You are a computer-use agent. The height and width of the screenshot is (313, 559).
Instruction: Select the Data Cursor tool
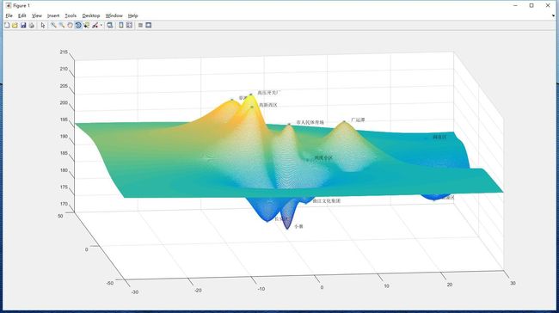tap(87, 25)
